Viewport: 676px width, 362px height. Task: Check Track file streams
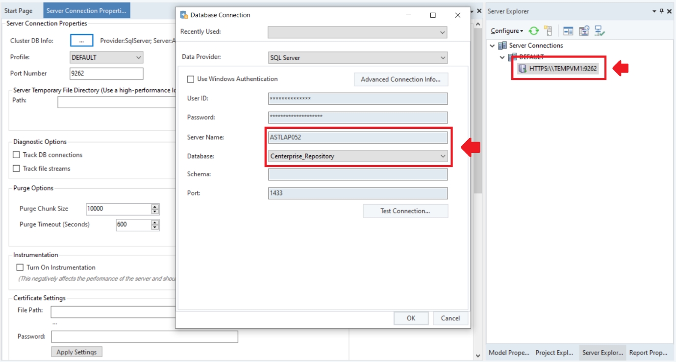(17, 169)
